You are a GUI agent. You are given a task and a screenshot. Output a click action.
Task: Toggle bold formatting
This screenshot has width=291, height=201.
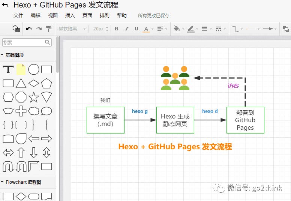click(x=117, y=29)
